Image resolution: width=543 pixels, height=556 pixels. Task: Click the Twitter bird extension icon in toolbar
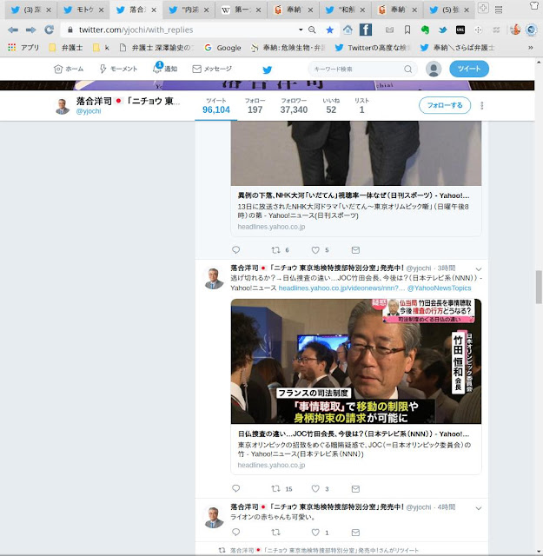click(x=442, y=30)
